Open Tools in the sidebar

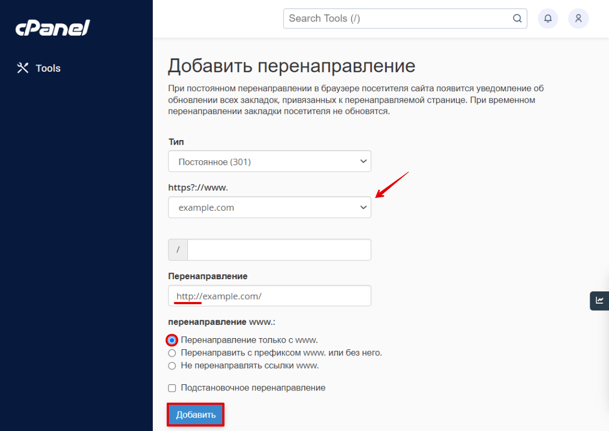tap(48, 68)
